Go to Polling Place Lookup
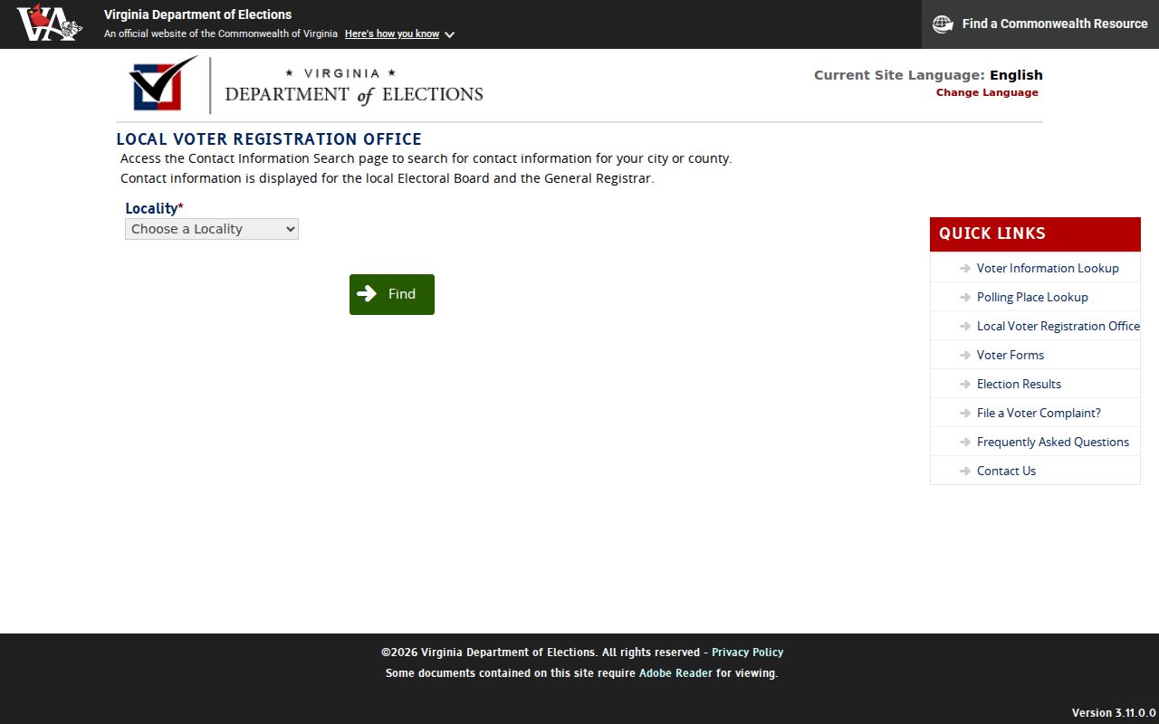This screenshot has height=724, width=1159. (1032, 297)
